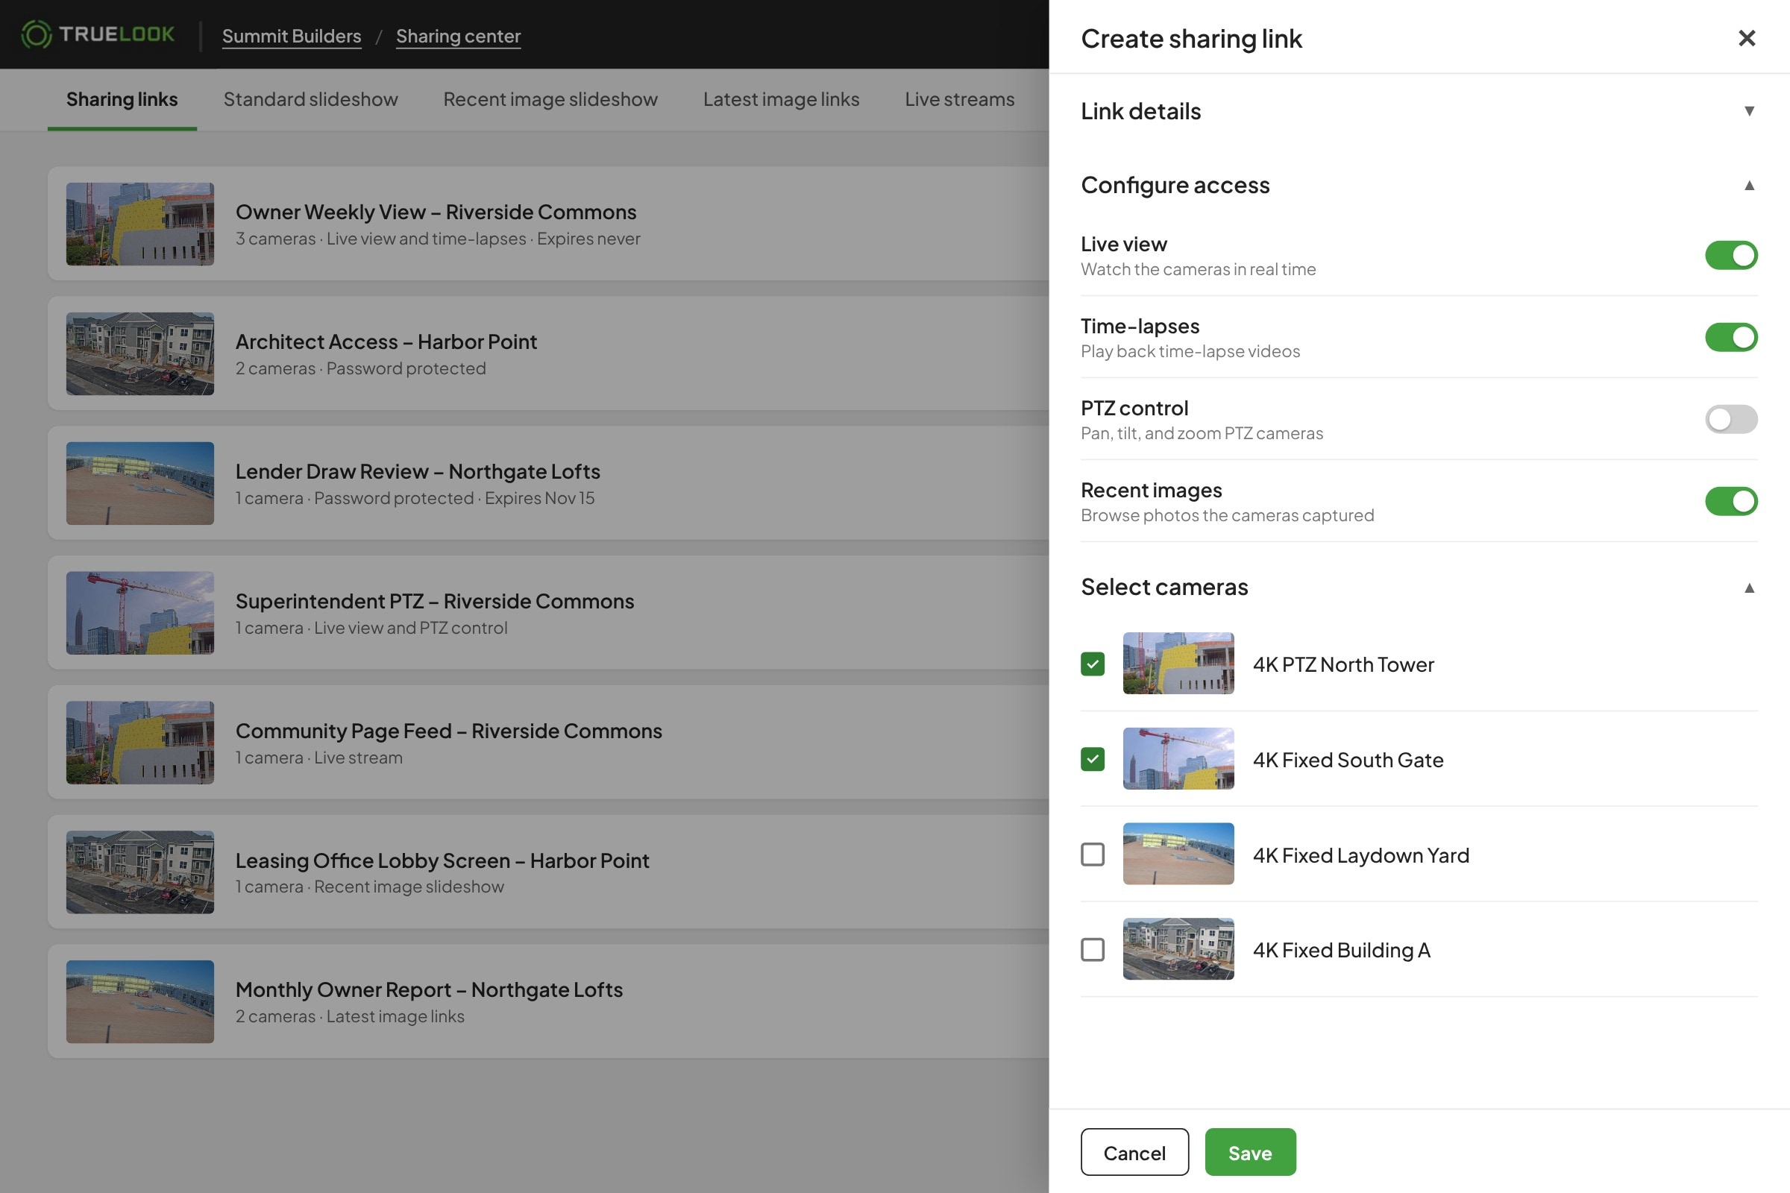Check the 4K Fixed Building A camera

[1093, 949]
